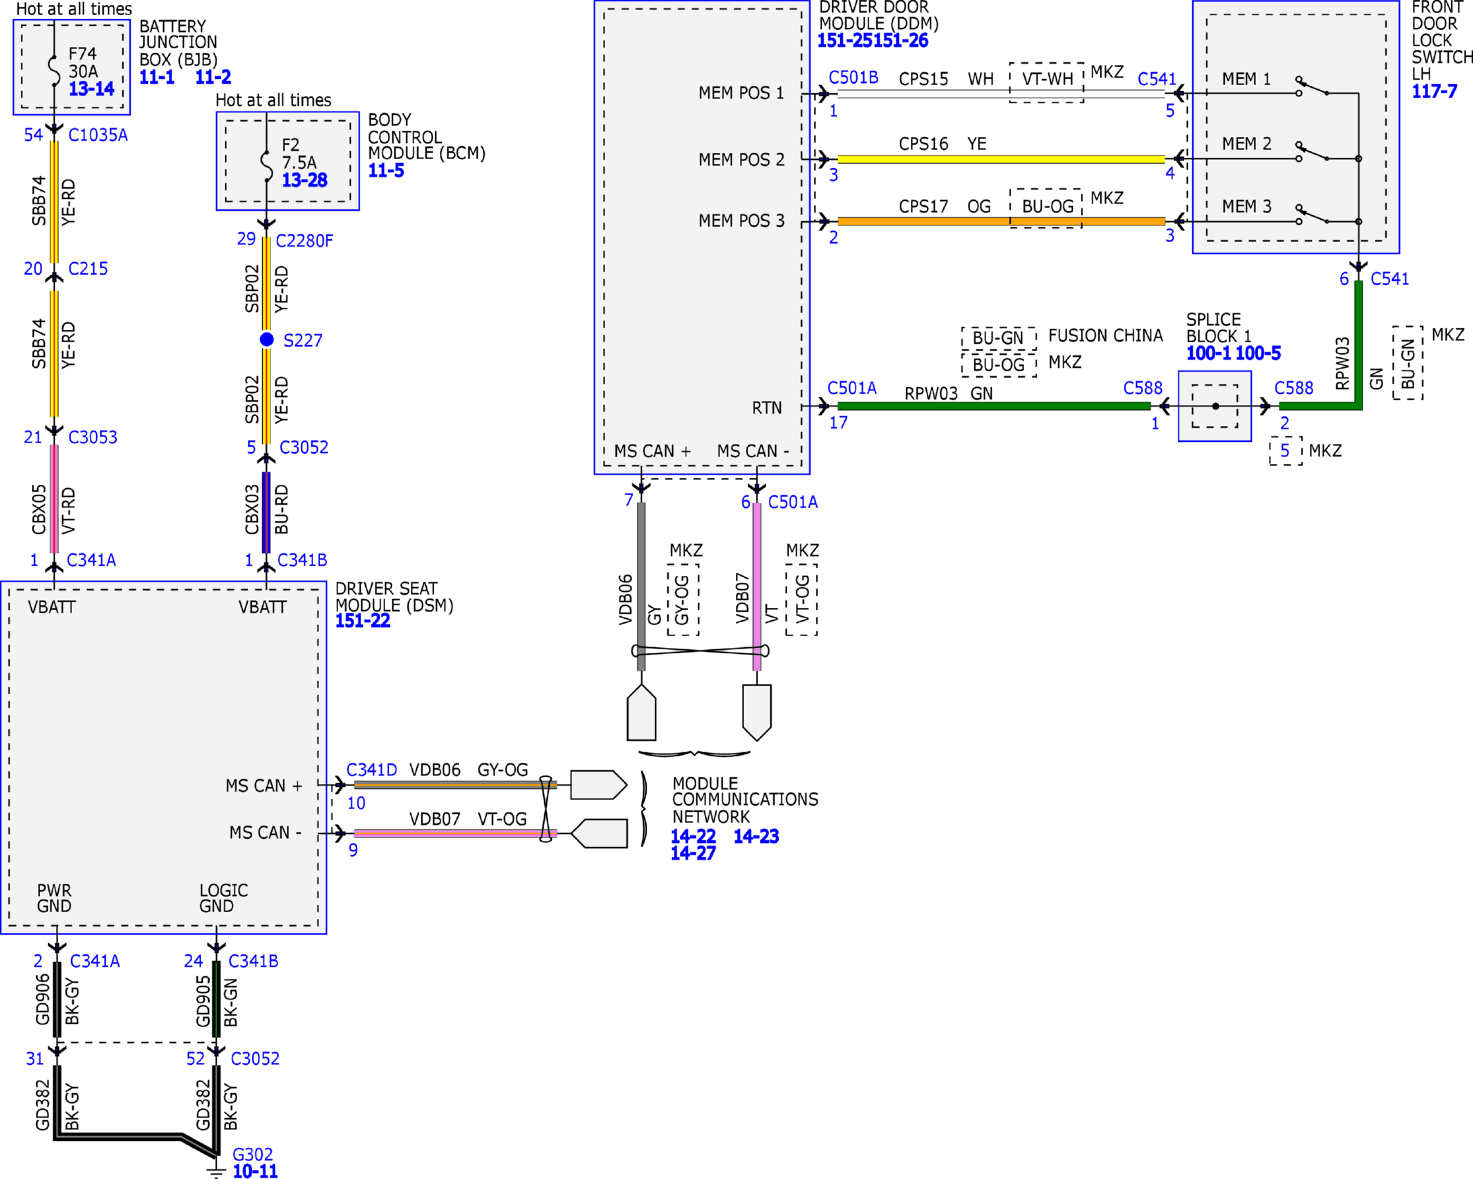
Task: Select the yellow CPS16 wire
Action: (x=1001, y=159)
